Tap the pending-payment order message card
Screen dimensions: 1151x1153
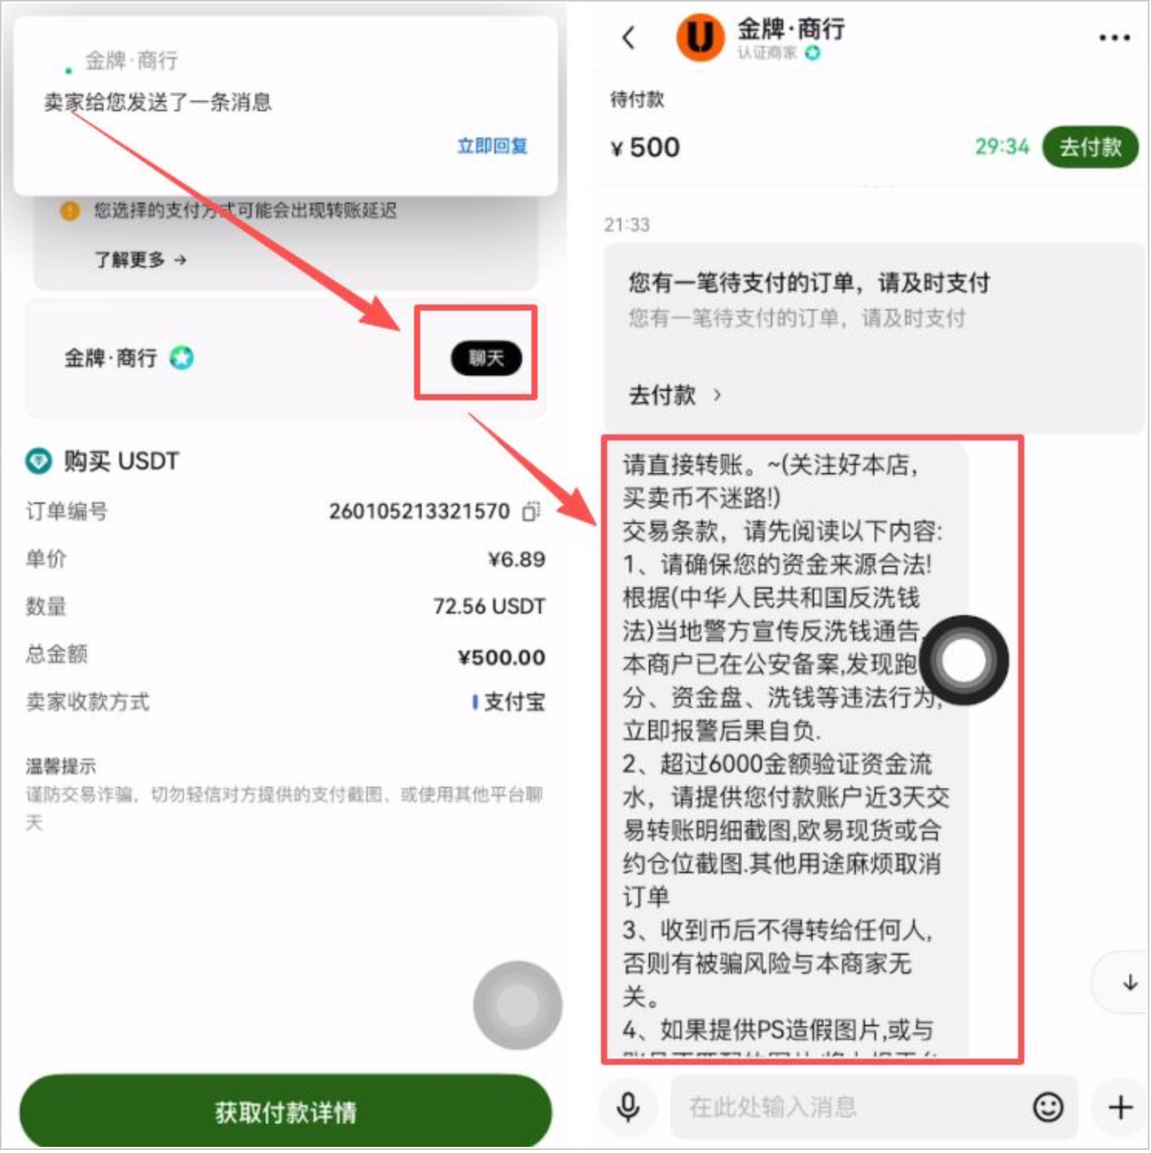873,338
